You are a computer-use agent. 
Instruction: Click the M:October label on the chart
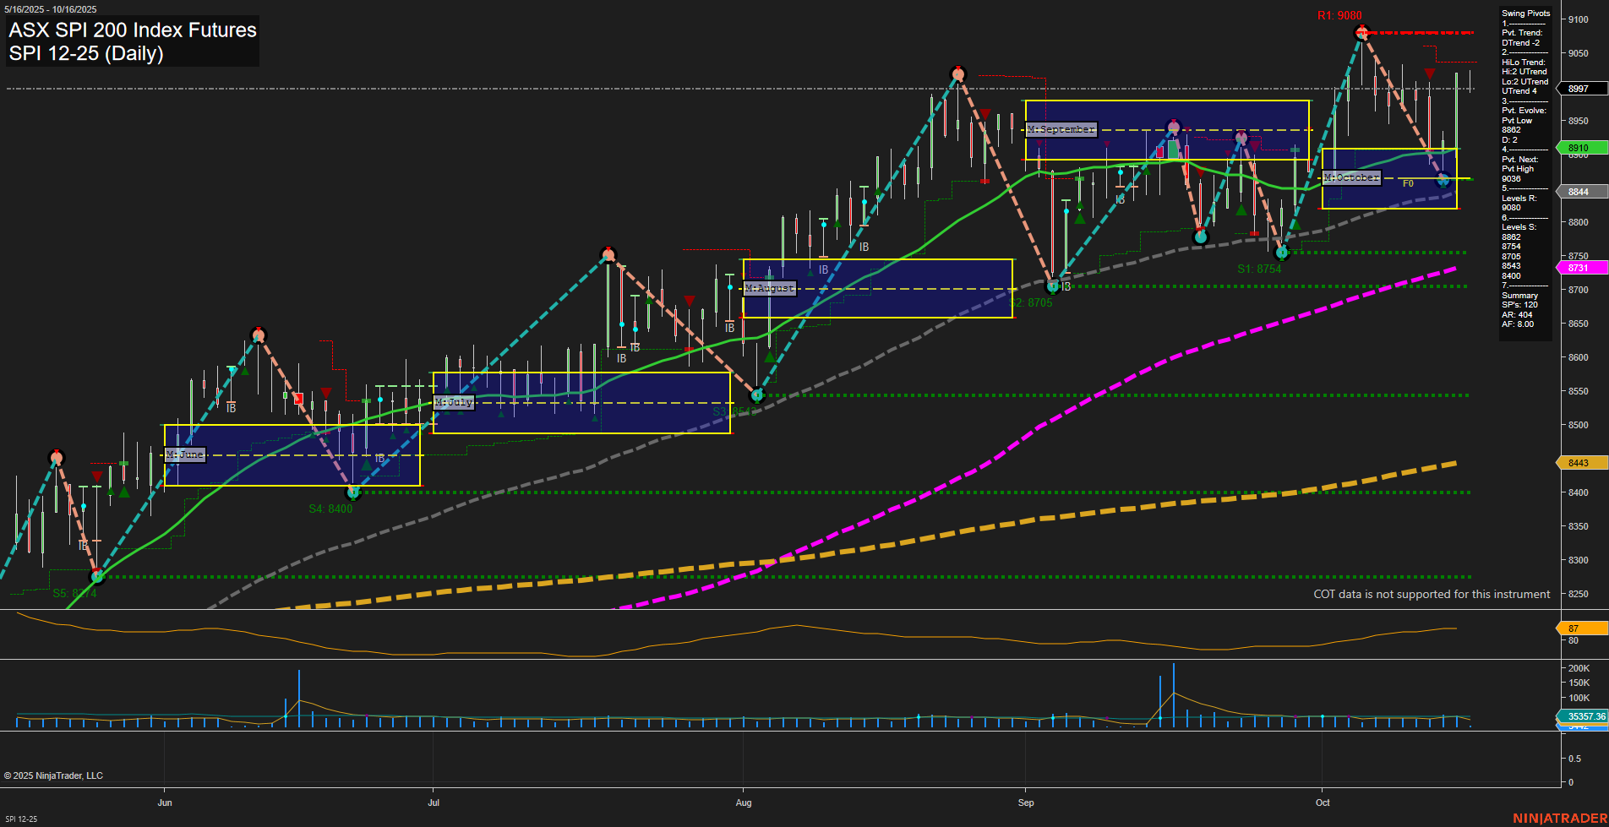pos(1350,177)
